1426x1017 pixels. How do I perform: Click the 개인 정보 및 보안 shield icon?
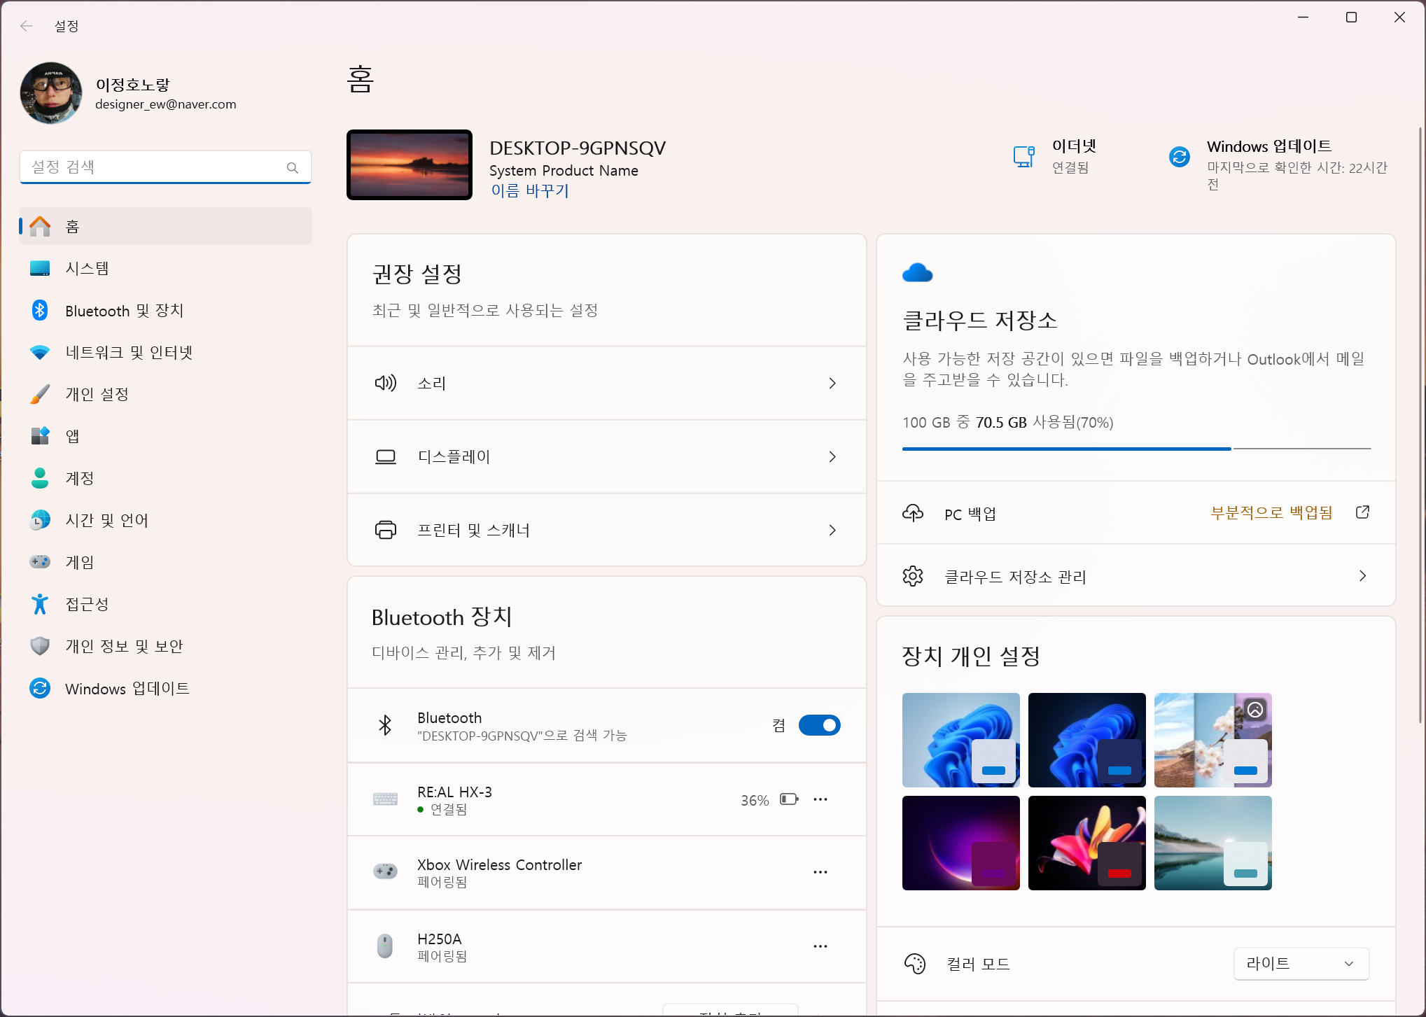(40, 645)
